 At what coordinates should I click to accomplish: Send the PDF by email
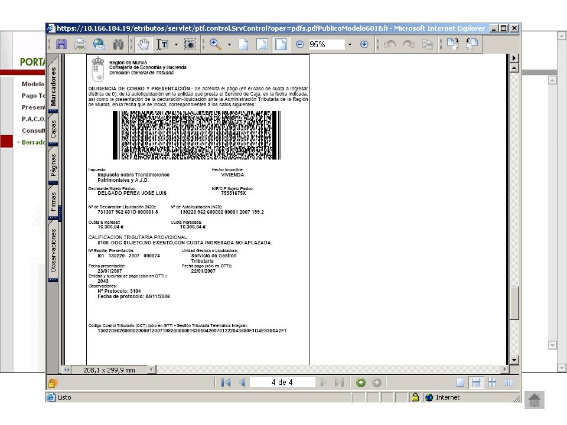pyautogui.click(x=99, y=44)
